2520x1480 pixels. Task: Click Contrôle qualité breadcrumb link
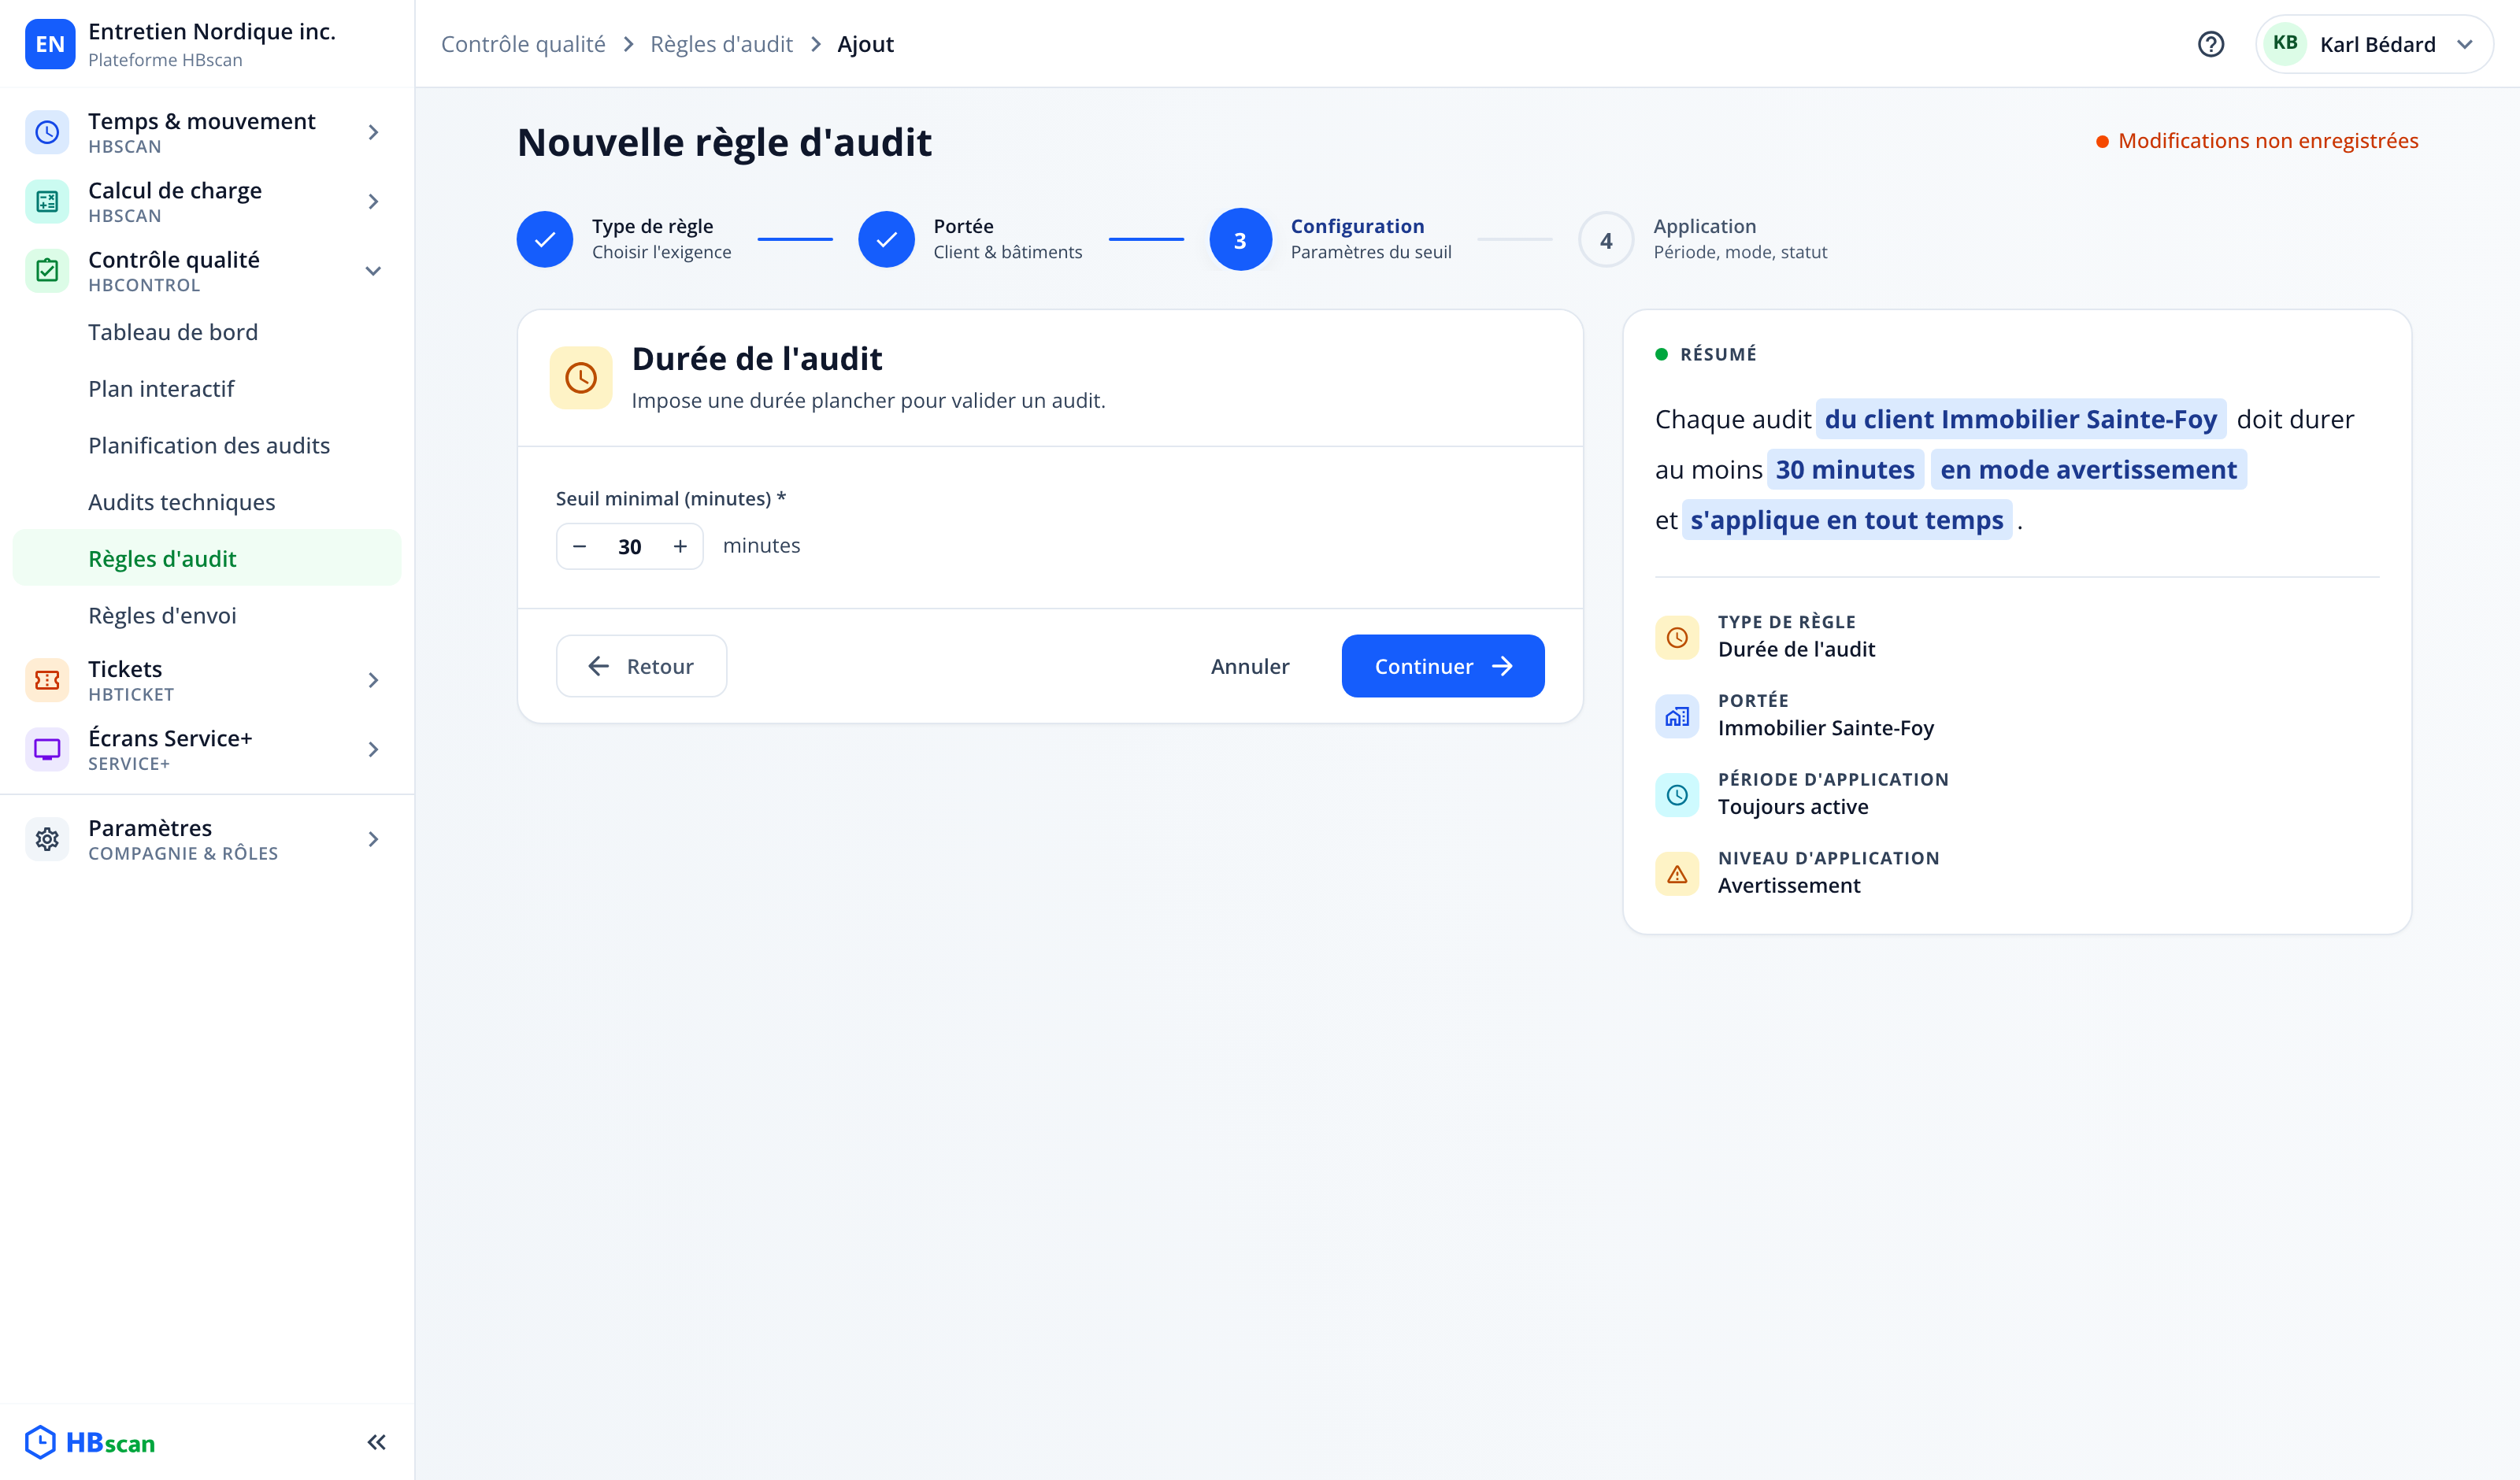point(523,44)
